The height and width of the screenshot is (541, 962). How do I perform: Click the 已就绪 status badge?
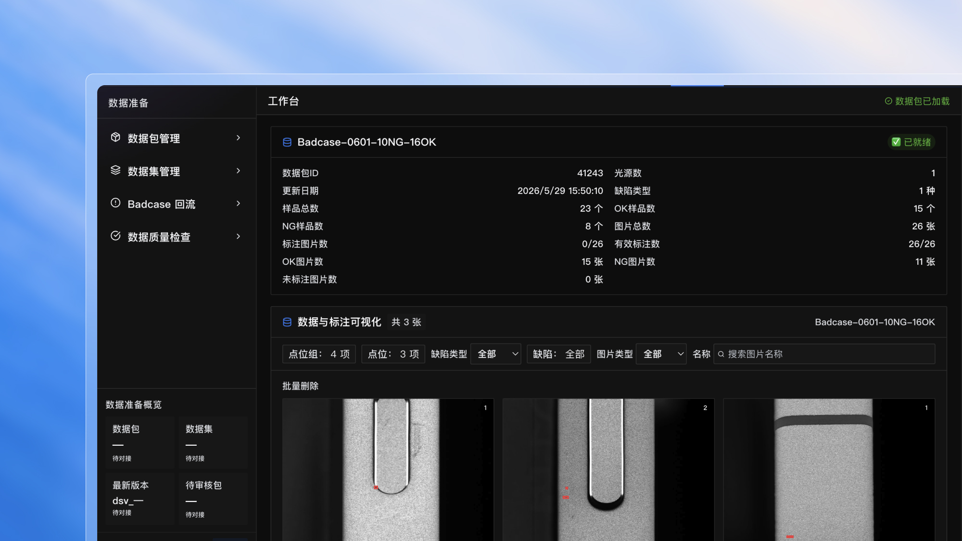coord(911,142)
